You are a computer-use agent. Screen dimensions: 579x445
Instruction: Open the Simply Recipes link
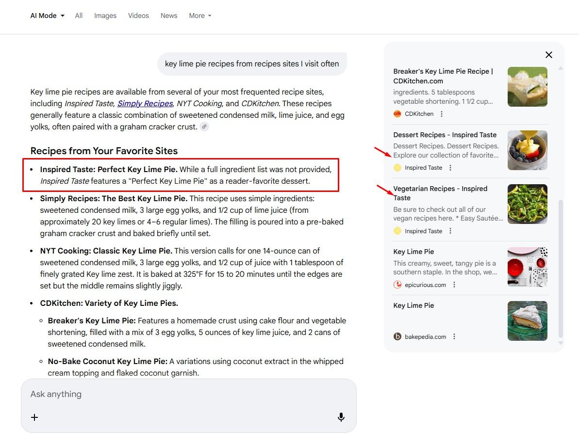click(145, 104)
